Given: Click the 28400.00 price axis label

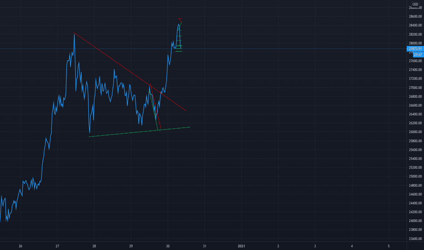Looking at the screenshot, I should click(x=415, y=25).
